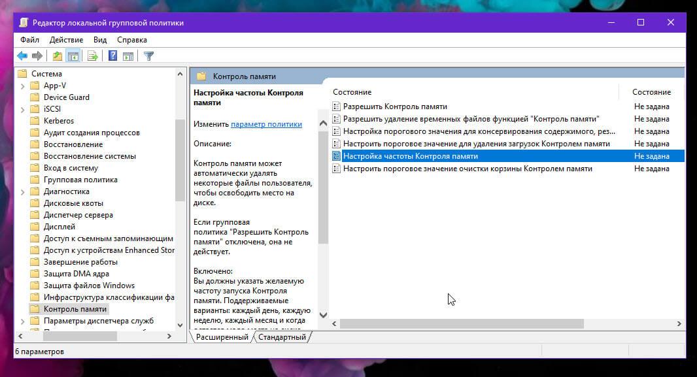The width and height of the screenshot is (697, 377).
Task: Go back with the blue left arrow
Action: (22, 56)
